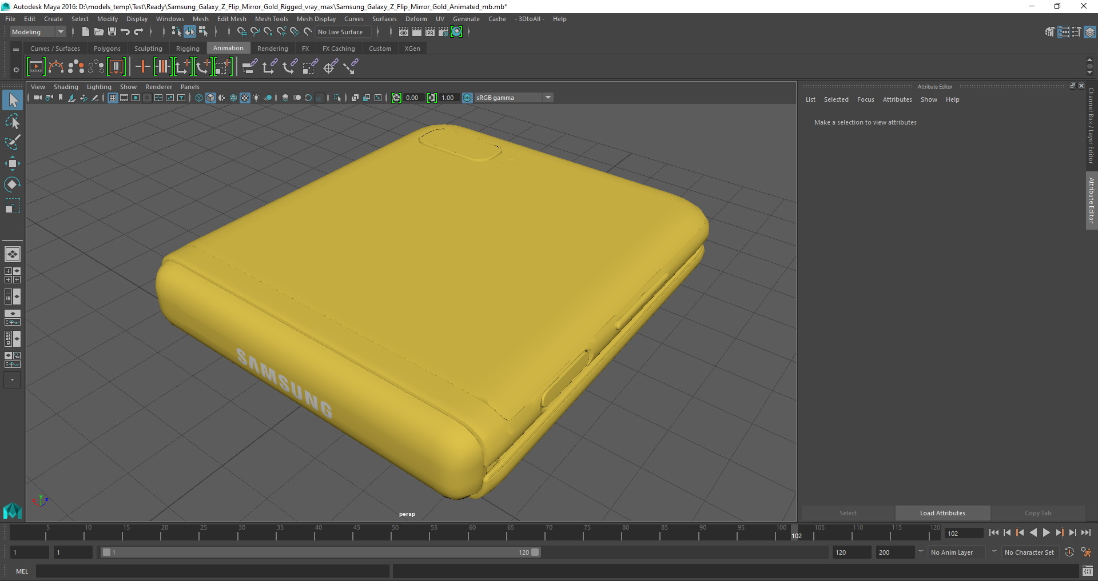Click the MEL command language button
This screenshot has width=1098, height=581.
(22, 571)
